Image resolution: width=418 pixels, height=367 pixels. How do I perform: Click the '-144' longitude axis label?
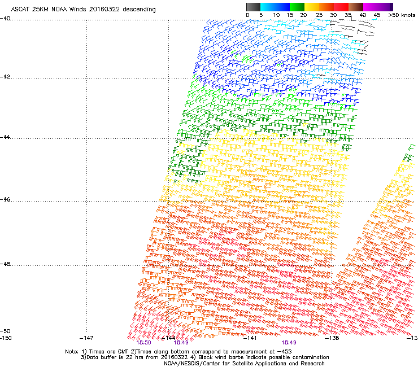pyautogui.click(x=168, y=338)
